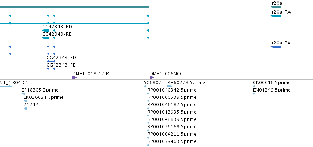This screenshot has height=147, width=313.
Task: Select the RH60278.5prime EST arrow
Action: click(170, 86)
